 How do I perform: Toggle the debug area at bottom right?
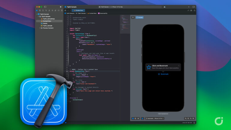click(194, 123)
